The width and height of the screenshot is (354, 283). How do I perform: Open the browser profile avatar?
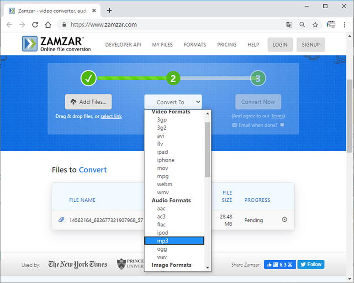[331, 25]
